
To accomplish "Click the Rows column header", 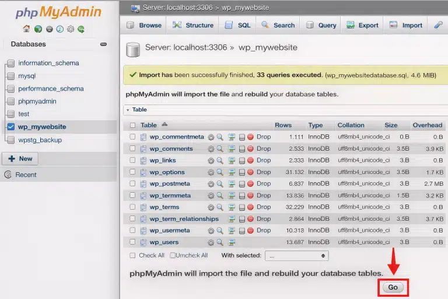I will (x=283, y=125).
